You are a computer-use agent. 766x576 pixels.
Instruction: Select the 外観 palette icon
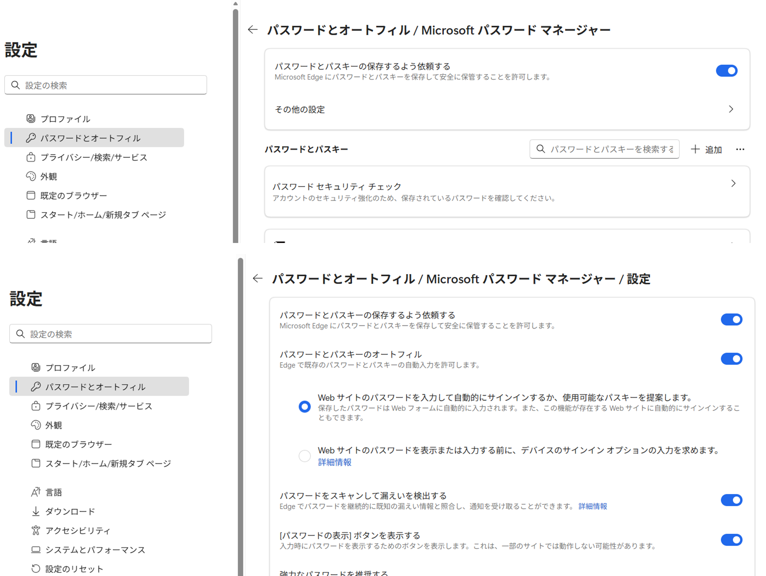click(x=35, y=425)
